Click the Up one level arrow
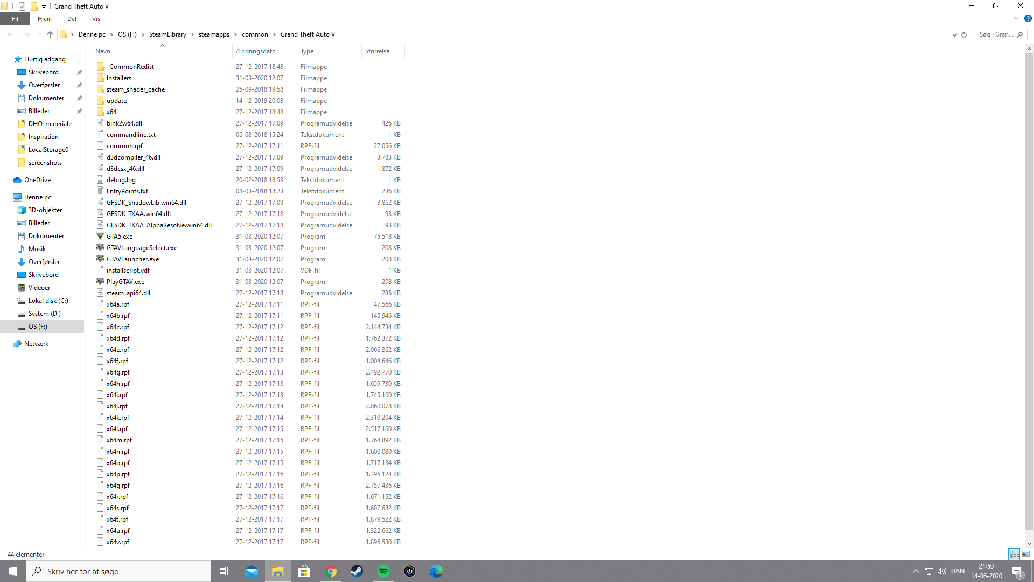The width and height of the screenshot is (1034, 582). 50,34
